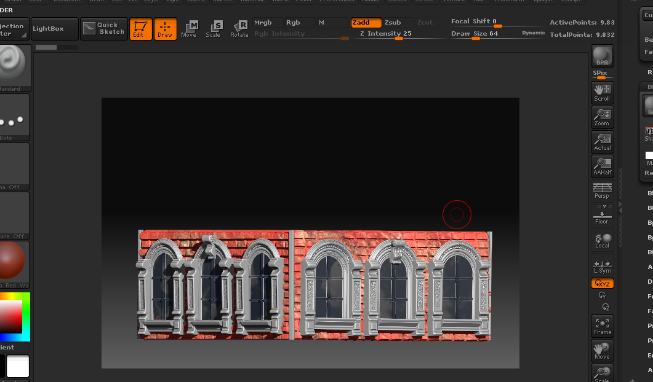Viewport: 653px width, 382px height.
Task: Click the Actual size icon
Action: (x=602, y=141)
